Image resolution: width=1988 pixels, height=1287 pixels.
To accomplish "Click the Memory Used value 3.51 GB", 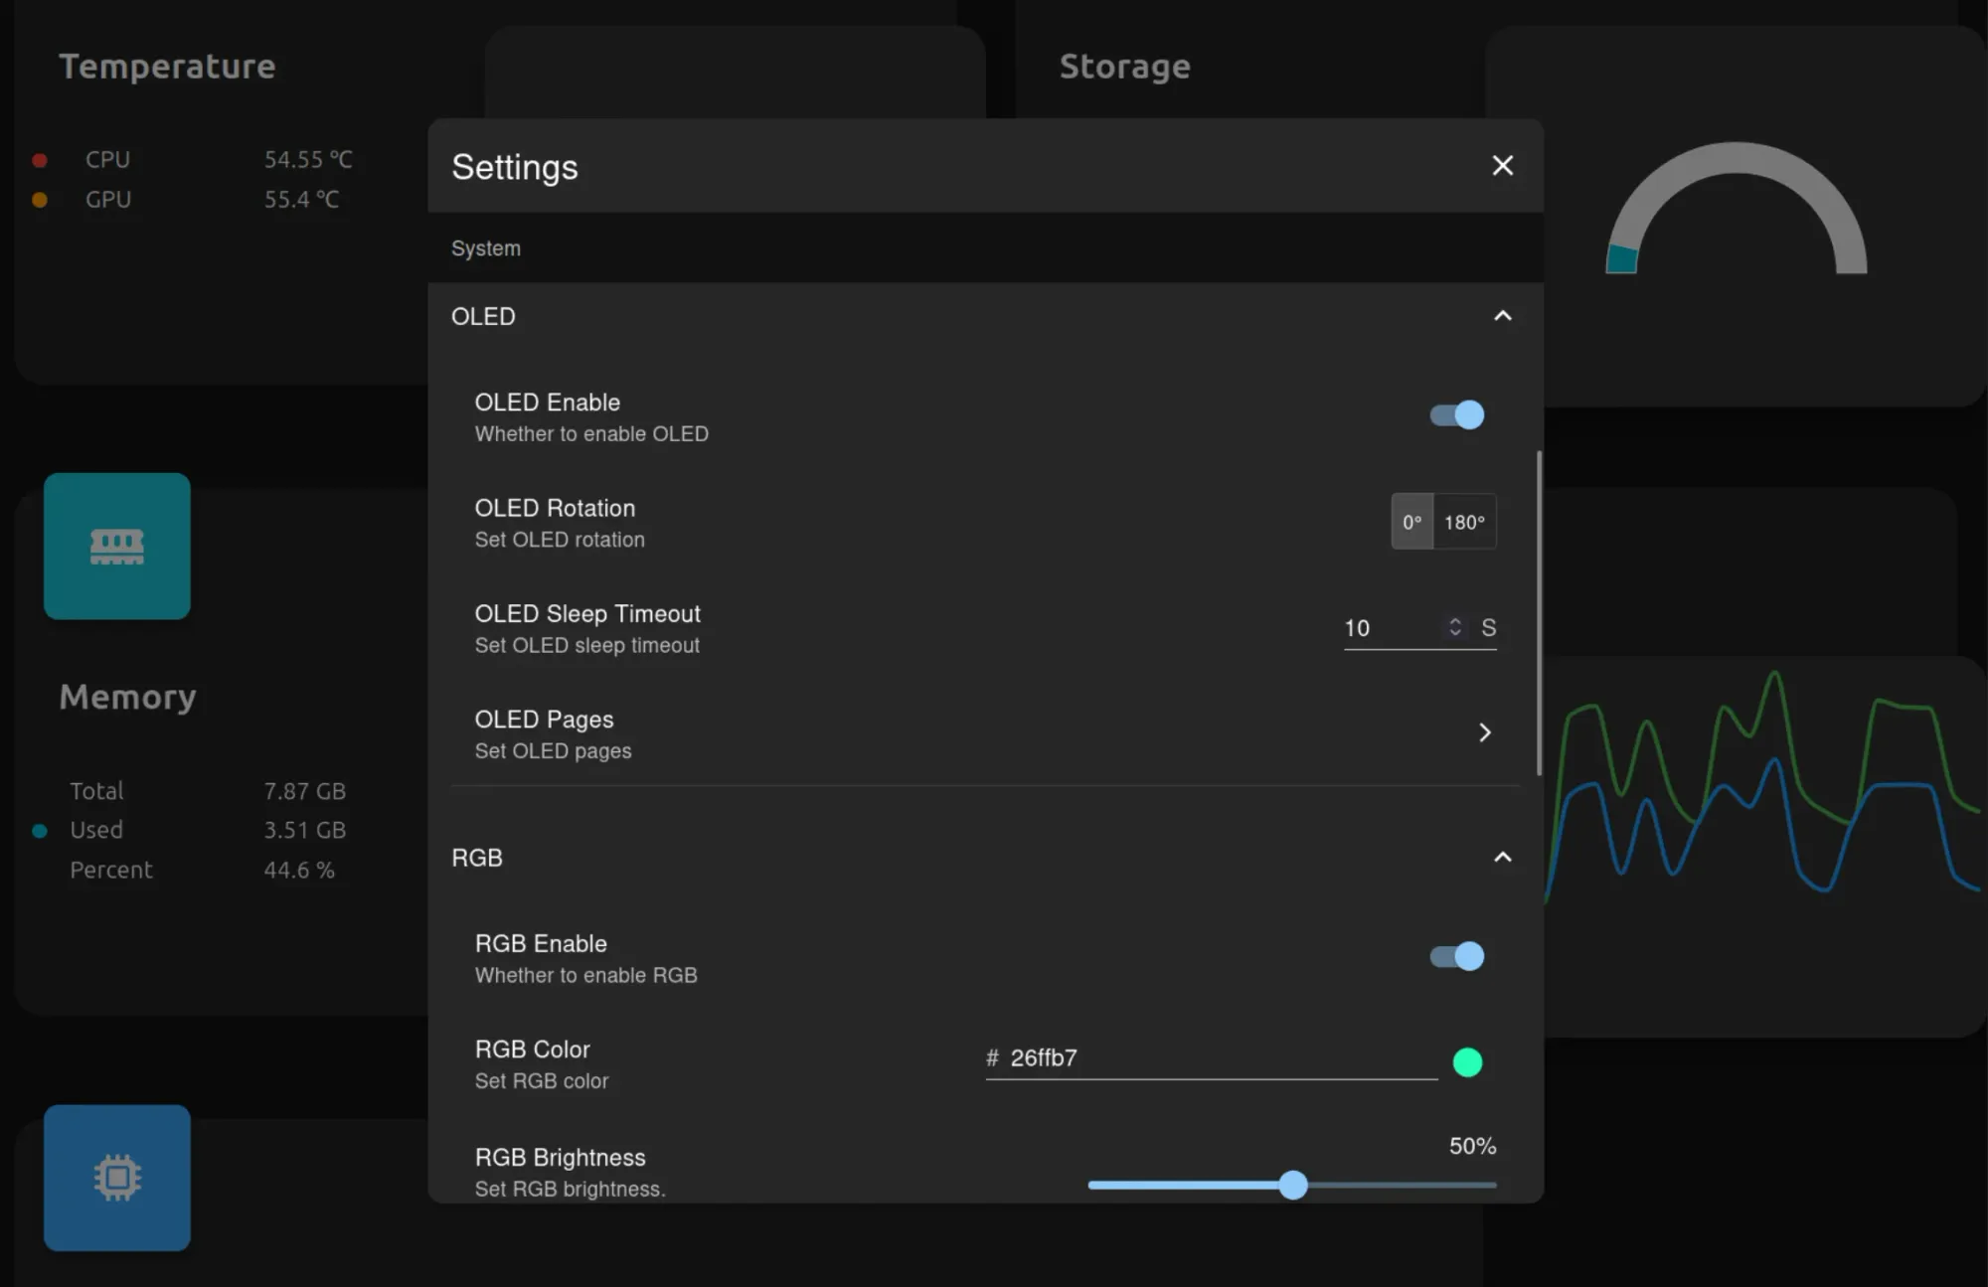I will point(304,830).
